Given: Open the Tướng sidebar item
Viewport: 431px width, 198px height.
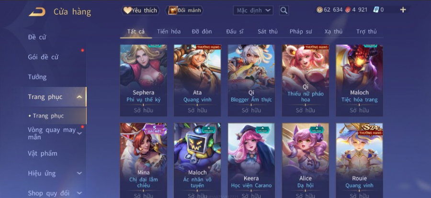Looking at the screenshot, I should click(37, 77).
